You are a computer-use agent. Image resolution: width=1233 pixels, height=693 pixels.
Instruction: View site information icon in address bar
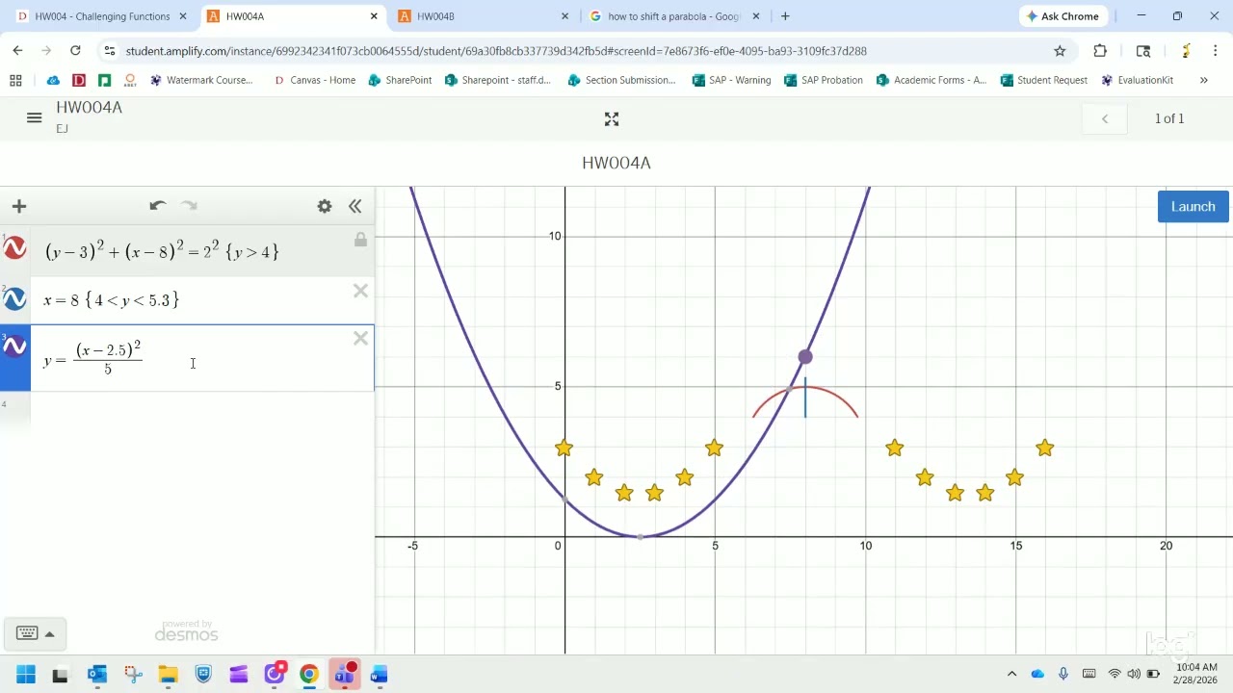point(110,51)
